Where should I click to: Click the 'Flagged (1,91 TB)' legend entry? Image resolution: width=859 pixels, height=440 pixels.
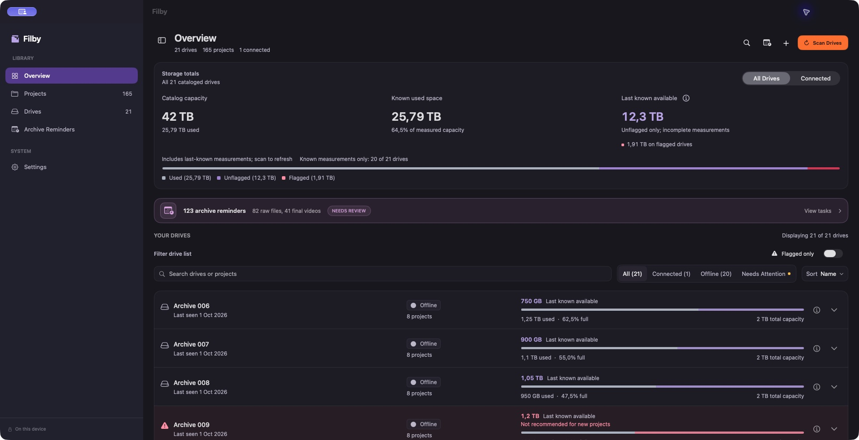click(308, 178)
